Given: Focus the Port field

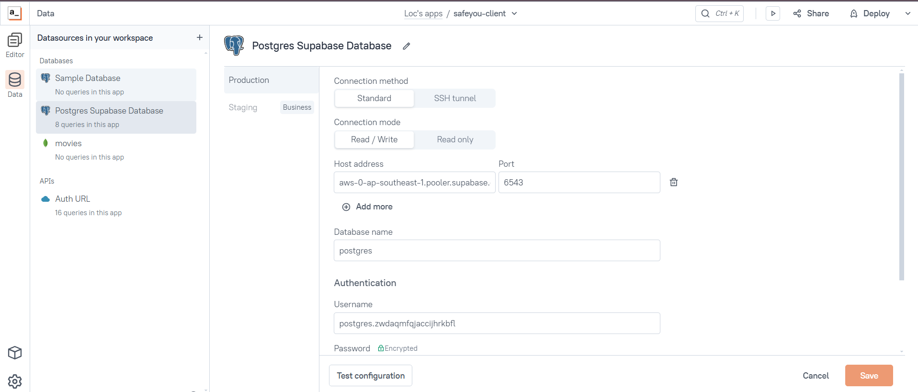Looking at the screenshot, I should [579, 183].
